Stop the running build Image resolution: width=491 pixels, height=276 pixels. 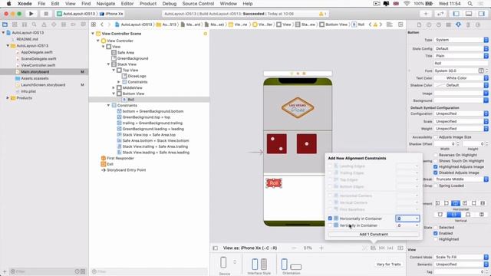[46, 14]
